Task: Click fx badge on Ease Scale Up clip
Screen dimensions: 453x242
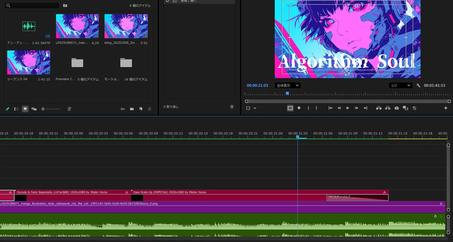Action: click(385, 192)
